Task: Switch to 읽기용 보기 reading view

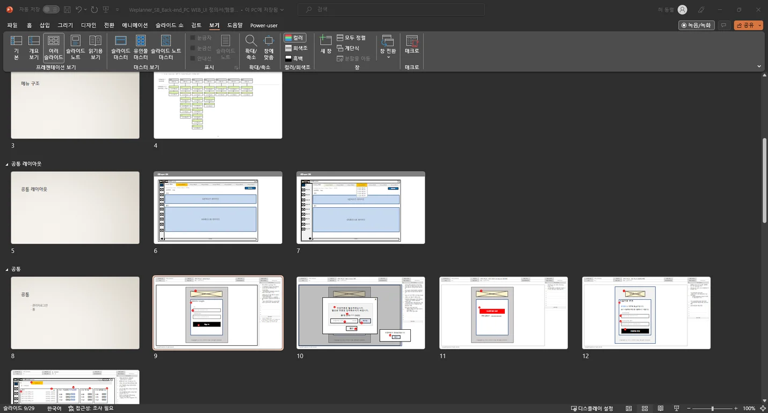Action: tap(96, 48)
